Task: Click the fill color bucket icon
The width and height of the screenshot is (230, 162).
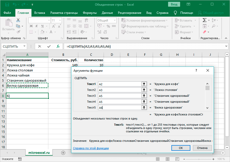Action: pos(42,32)
